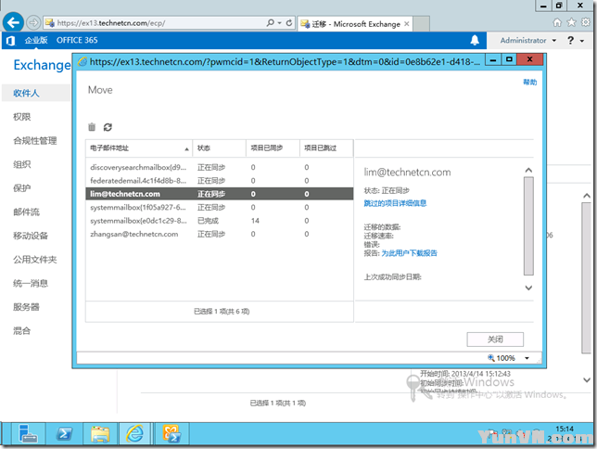Sort by 项目已同步 column header
Screen dimensions: 597x449
[x=273, y=148]
